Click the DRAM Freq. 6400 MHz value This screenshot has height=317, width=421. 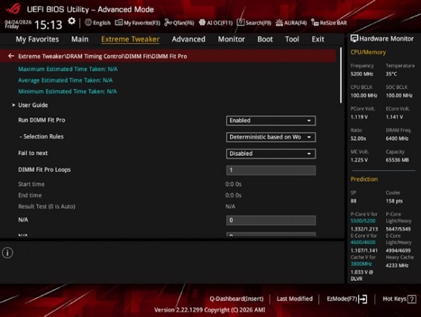397,138
